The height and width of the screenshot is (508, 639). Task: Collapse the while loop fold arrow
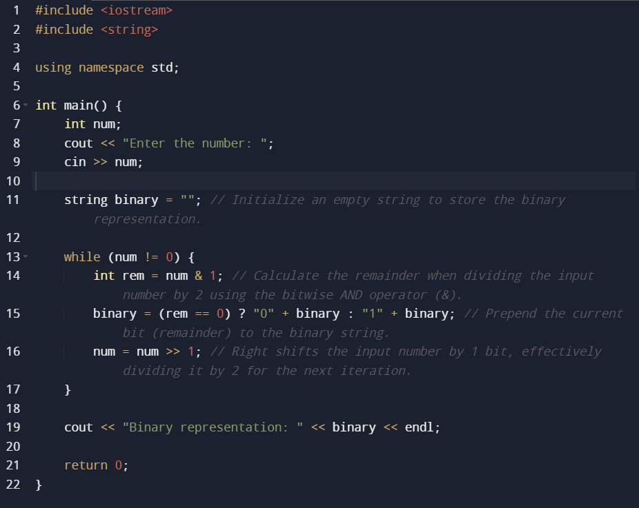tap(26, 257)
